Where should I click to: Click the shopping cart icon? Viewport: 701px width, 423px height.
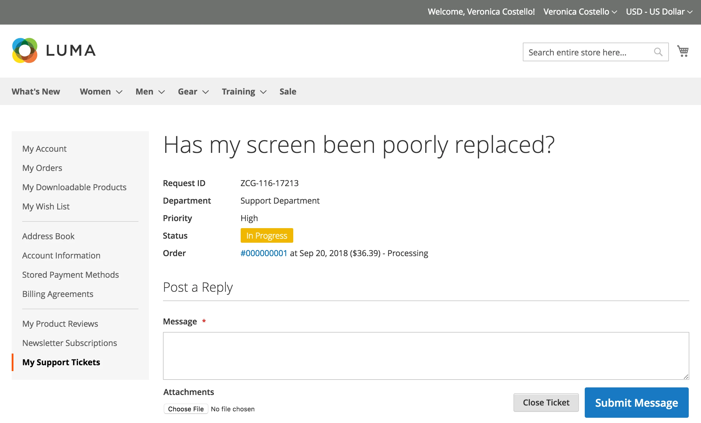(x=683, y=51)
